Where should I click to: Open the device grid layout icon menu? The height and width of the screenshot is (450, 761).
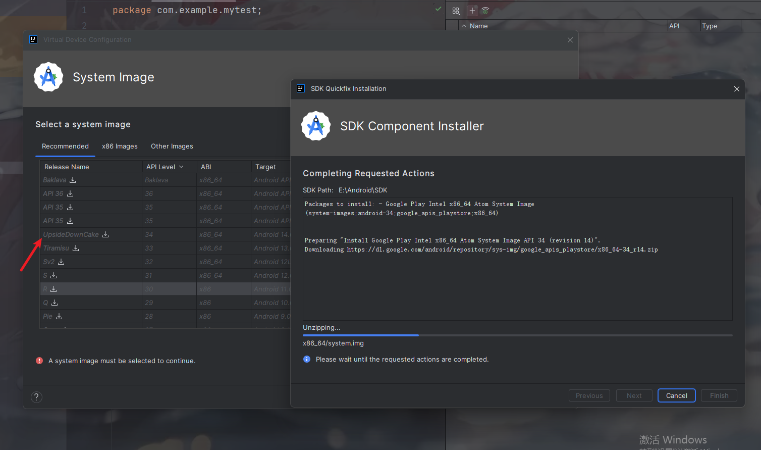point(456,11)
